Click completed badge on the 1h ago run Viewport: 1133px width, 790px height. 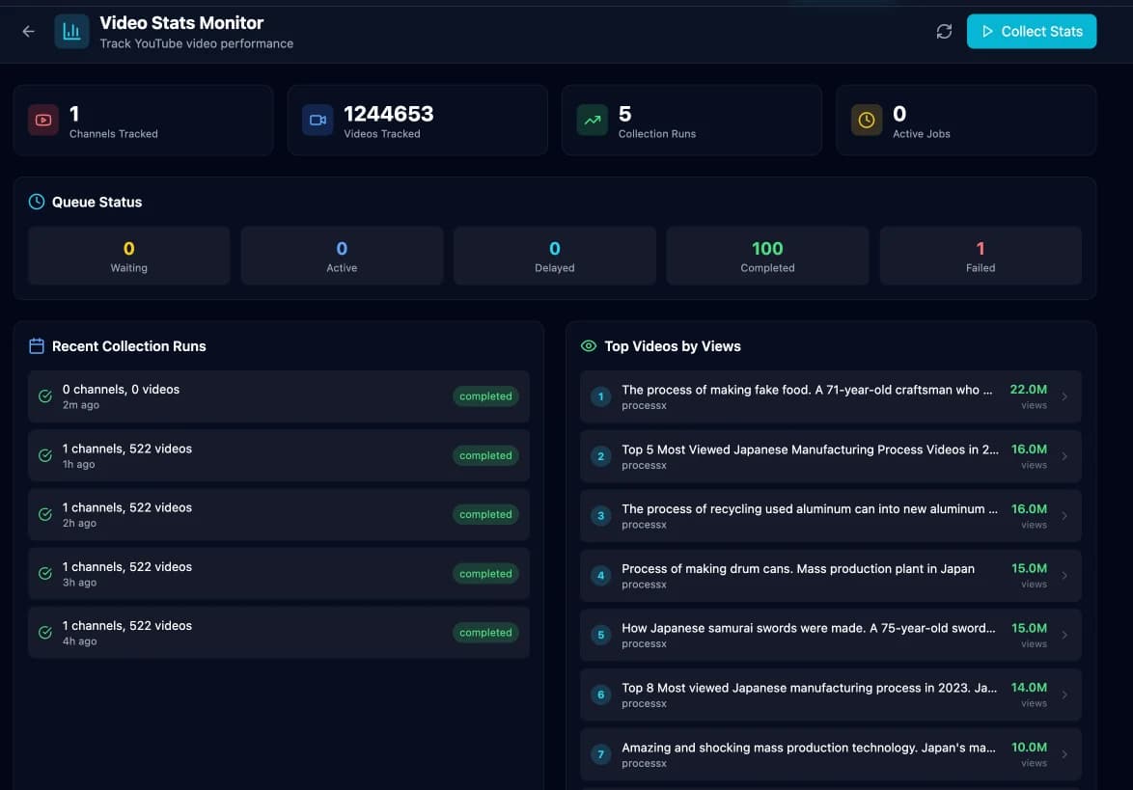[485, 455]
